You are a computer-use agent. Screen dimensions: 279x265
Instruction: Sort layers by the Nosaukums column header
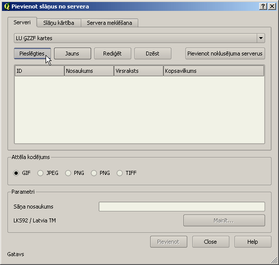pos(89,71)
